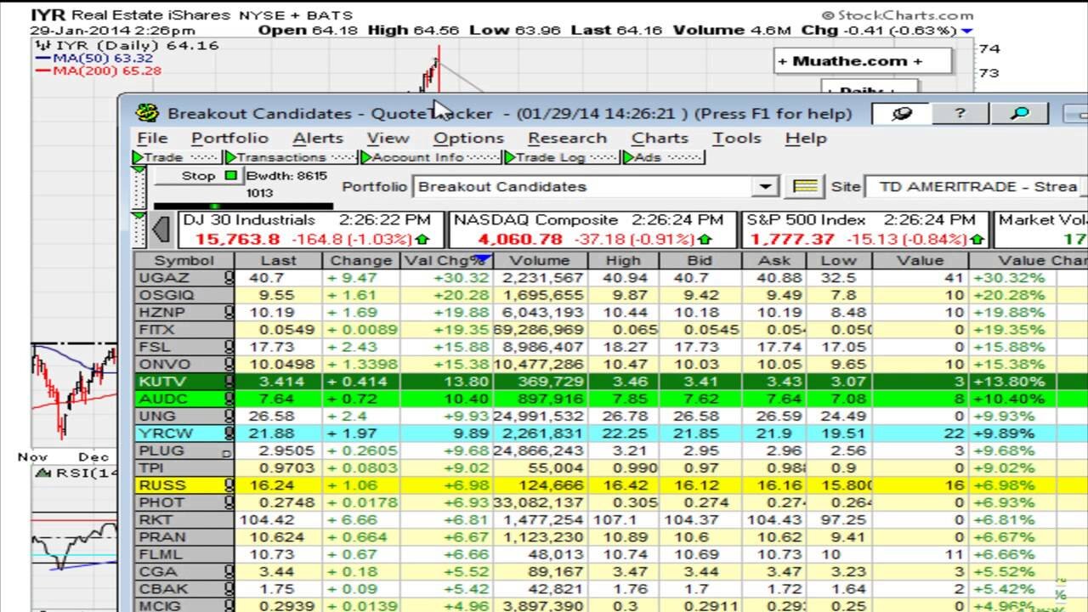
Task: Click the Muathe.com button on chart
Action: click(863, 61)
